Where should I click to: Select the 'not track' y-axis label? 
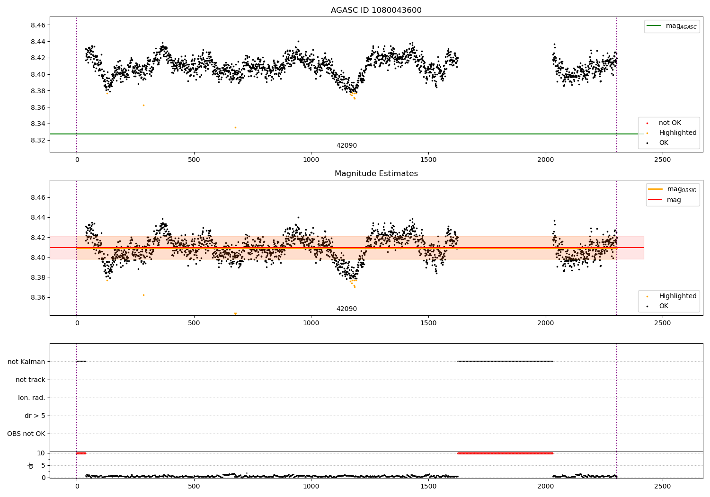click(x=30, y=380)
